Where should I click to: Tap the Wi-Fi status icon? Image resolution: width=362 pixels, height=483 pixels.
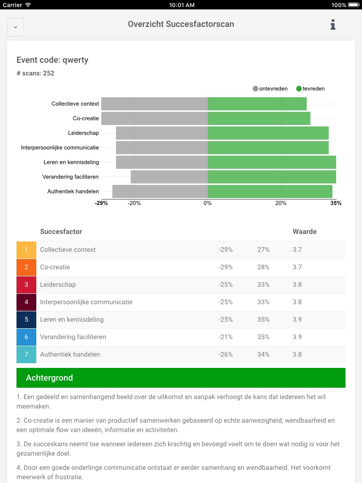(28, 5)
